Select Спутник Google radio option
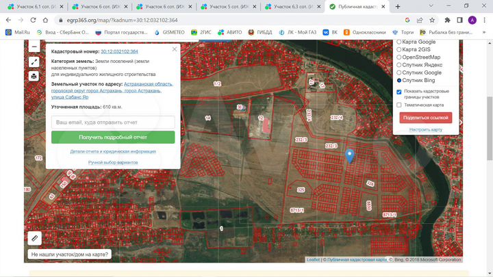Screen dimensions: 493x277 coord(400,72)
